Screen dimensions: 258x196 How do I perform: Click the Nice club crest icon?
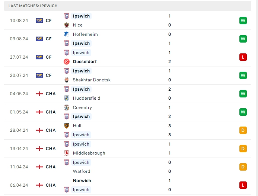click(x=67, y=25)
